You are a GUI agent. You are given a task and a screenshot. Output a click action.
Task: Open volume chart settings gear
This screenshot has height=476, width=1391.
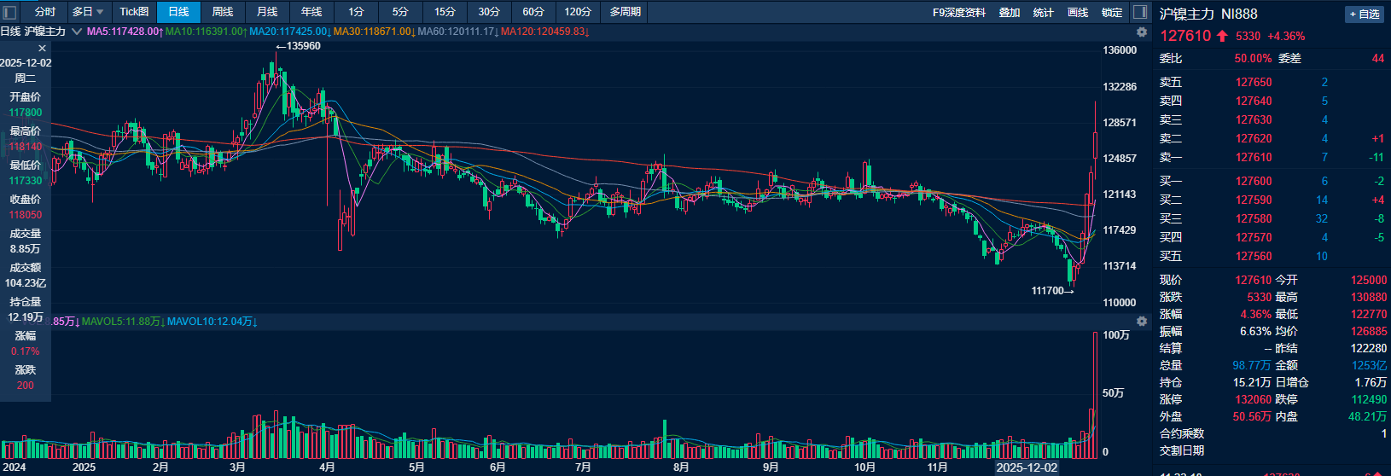click(x=1142, y=322)
